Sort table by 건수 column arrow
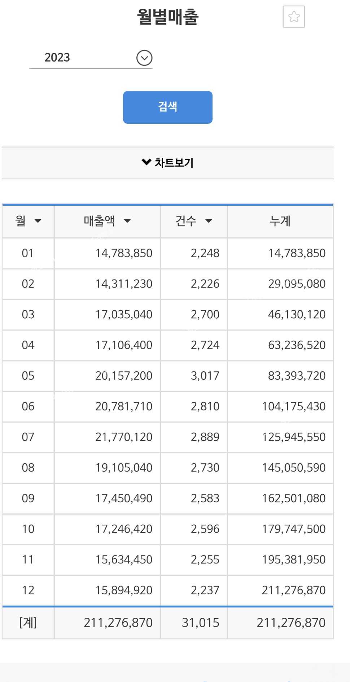Viewport: 350px width, 682px height. (x=209, y=221)
